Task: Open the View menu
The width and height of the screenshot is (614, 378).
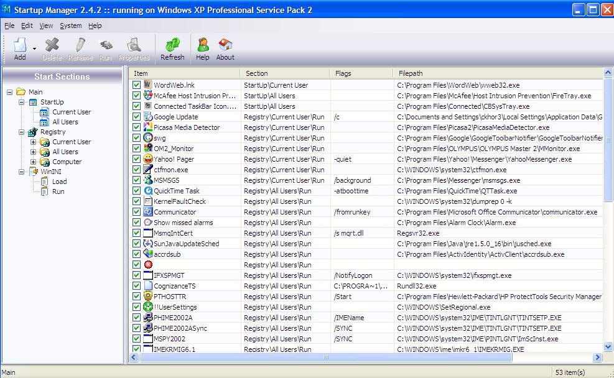Action: [x=46, y=25]
